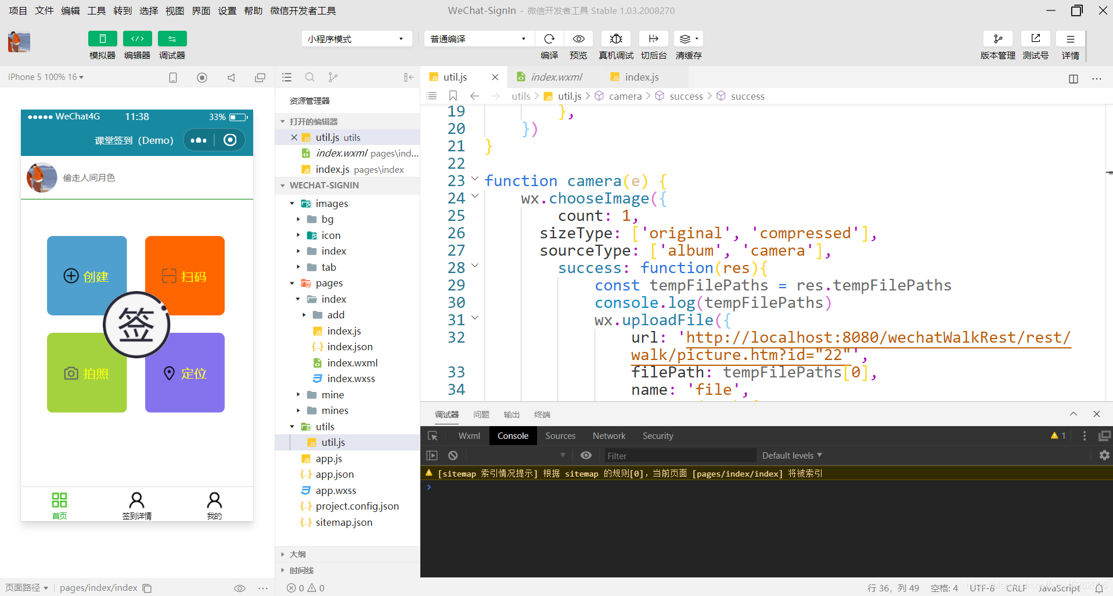Switch to the Security devtools tab
Image resolution: width=1113 pixels, height=596 pixels.
pyautogui.click(x=658, y=436)
